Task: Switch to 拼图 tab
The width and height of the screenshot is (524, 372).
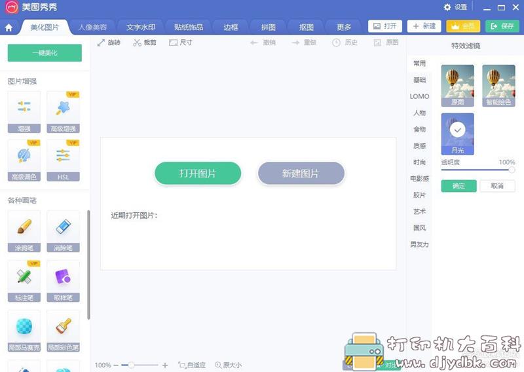Action: click(x=269, y=28)
